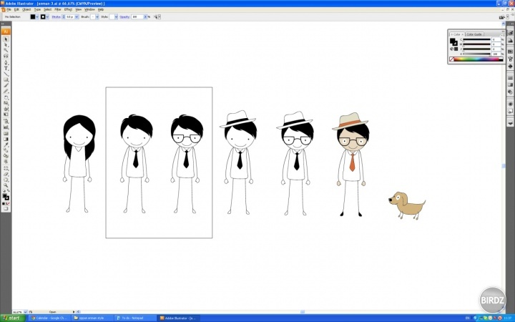Select the Pencil tool
Viewport: 515px width, 322px height.
6,91
